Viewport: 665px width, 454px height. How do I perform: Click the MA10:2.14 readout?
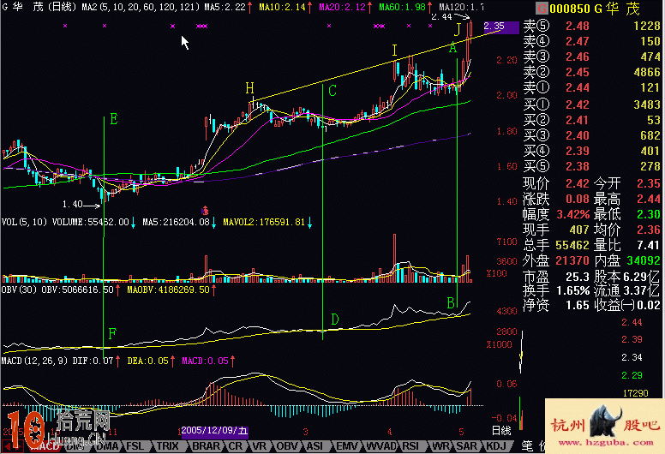coord(282,7)
